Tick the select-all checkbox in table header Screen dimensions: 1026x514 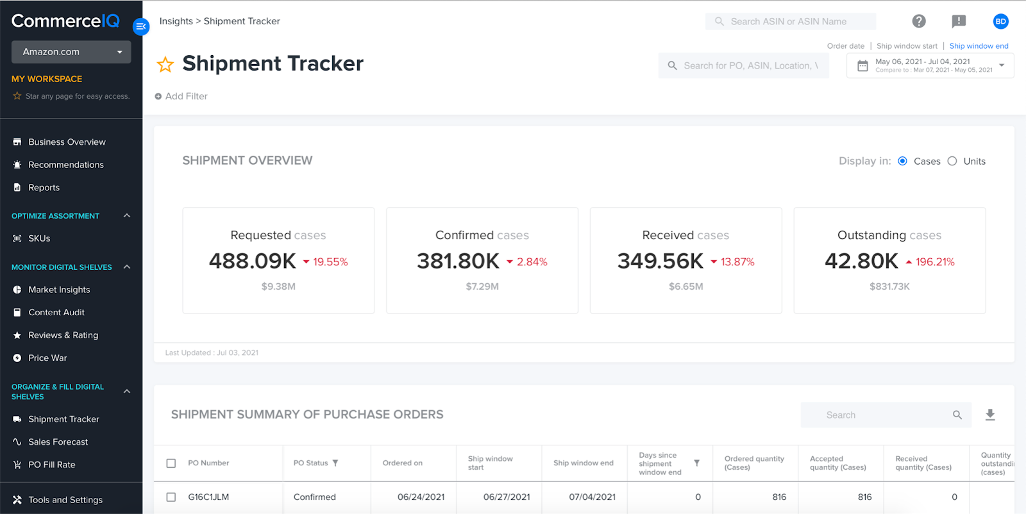point(171,463)
